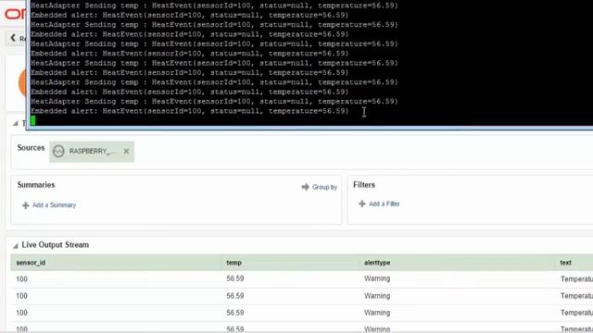Click the terminal's green cursor block

click(x=33, y=120)
